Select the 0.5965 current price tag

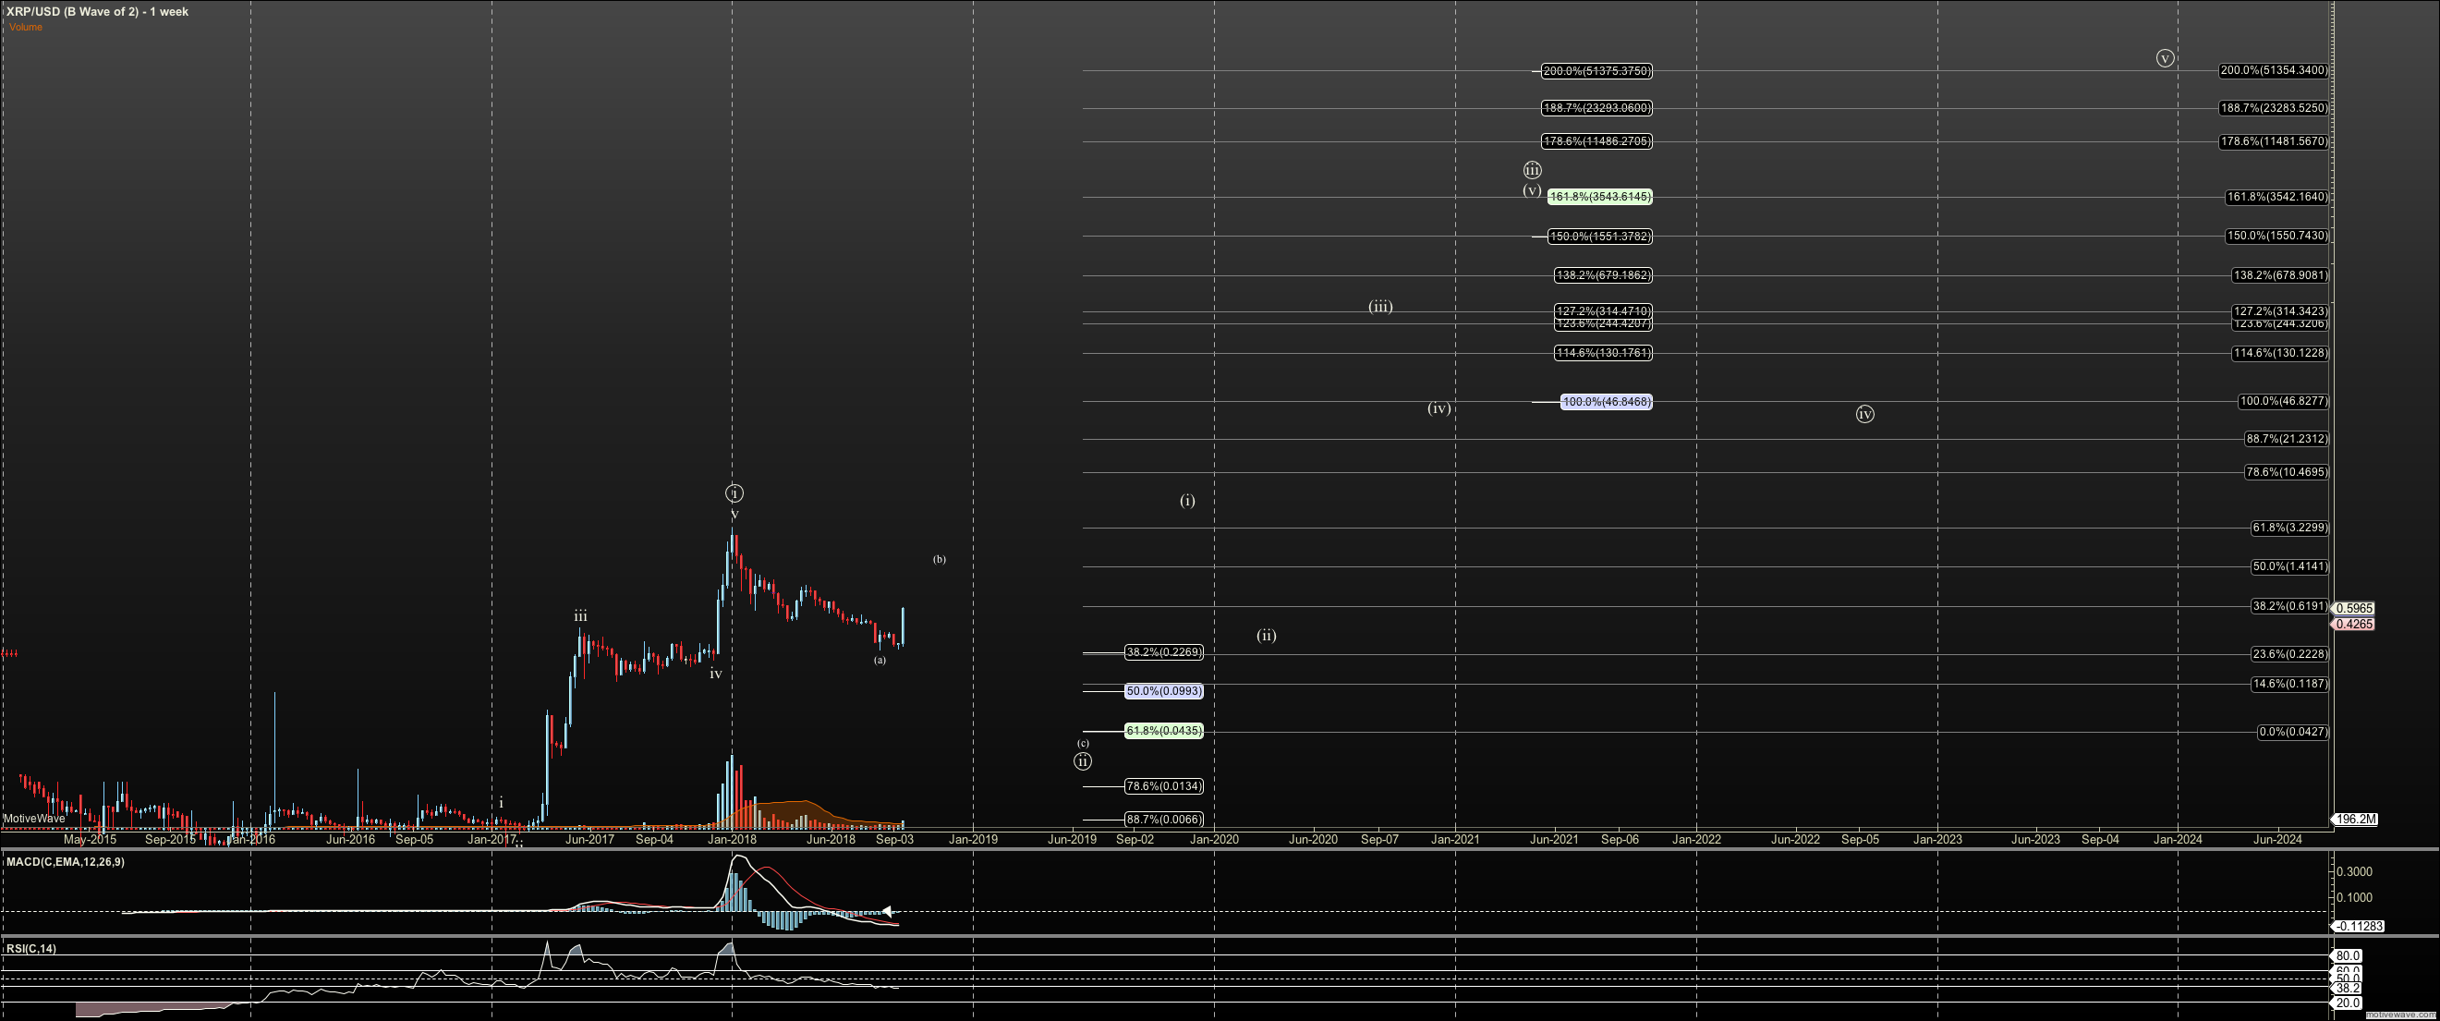tap(2354, 608)
